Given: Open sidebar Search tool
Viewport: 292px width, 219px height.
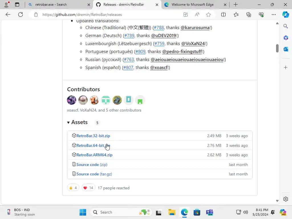Looking at the screenshot, I should coord(286,26).
